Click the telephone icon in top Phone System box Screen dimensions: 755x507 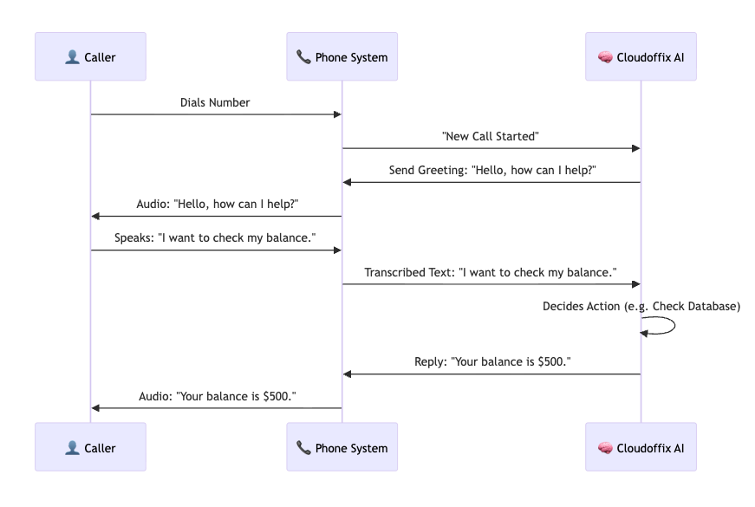[x=303, y=57]
